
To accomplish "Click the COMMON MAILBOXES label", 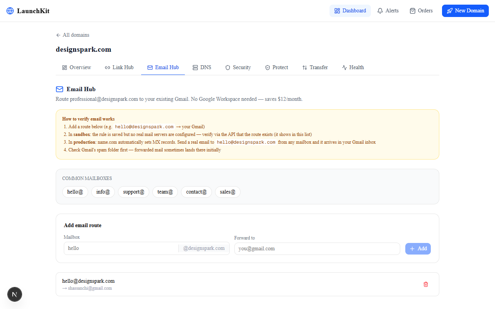I will (87, 178).
